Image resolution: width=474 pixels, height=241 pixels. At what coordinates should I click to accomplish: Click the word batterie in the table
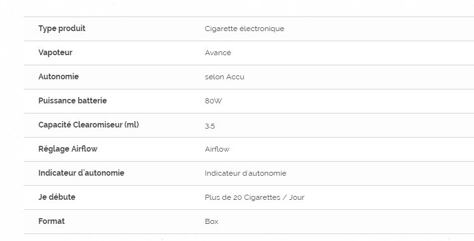[92, 101]
